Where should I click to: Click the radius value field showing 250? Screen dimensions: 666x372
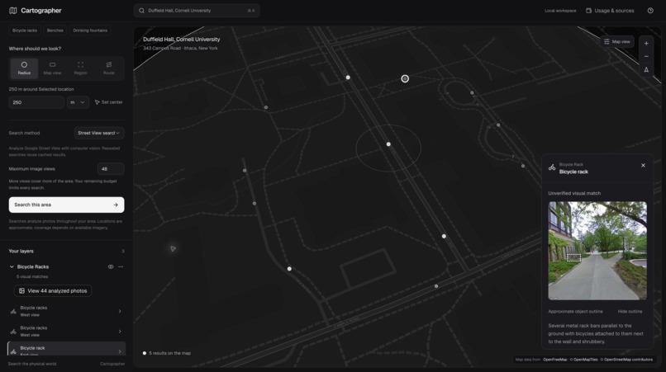pyautogui.click(x=36, y=102)
